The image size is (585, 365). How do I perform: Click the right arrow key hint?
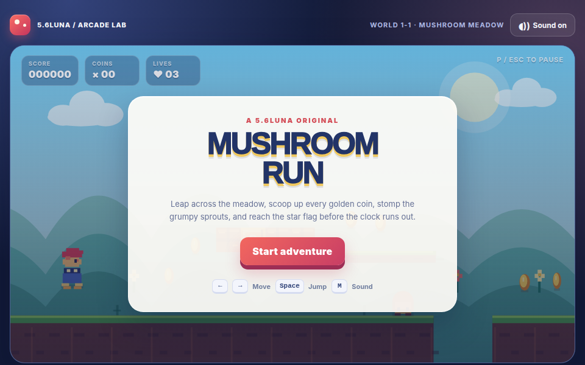[240, 287]
